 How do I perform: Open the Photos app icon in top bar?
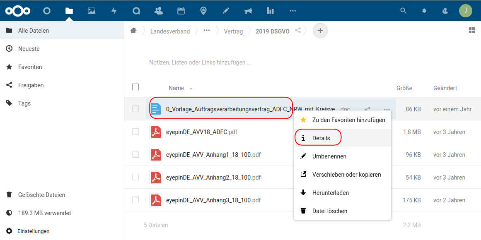[x=92, y=11]
